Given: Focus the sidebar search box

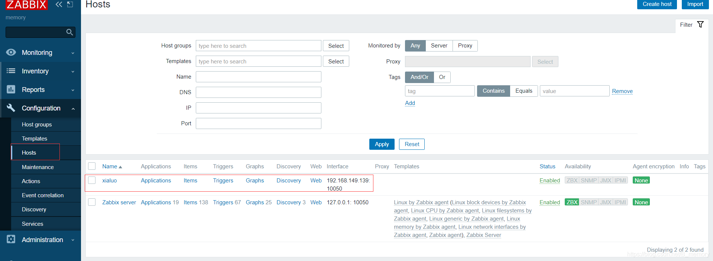Looking at the screenshot, I should point(40,32).
